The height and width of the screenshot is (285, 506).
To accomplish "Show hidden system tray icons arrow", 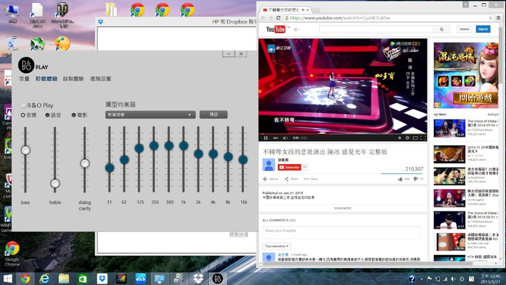I will (421, 279).
